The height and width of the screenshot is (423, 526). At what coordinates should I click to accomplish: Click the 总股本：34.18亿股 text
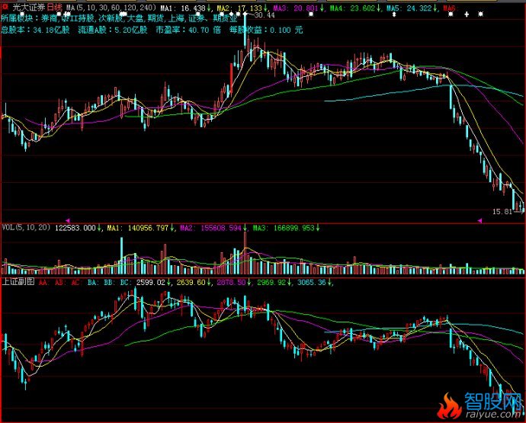pyautogui.click(x=35, y=30)
